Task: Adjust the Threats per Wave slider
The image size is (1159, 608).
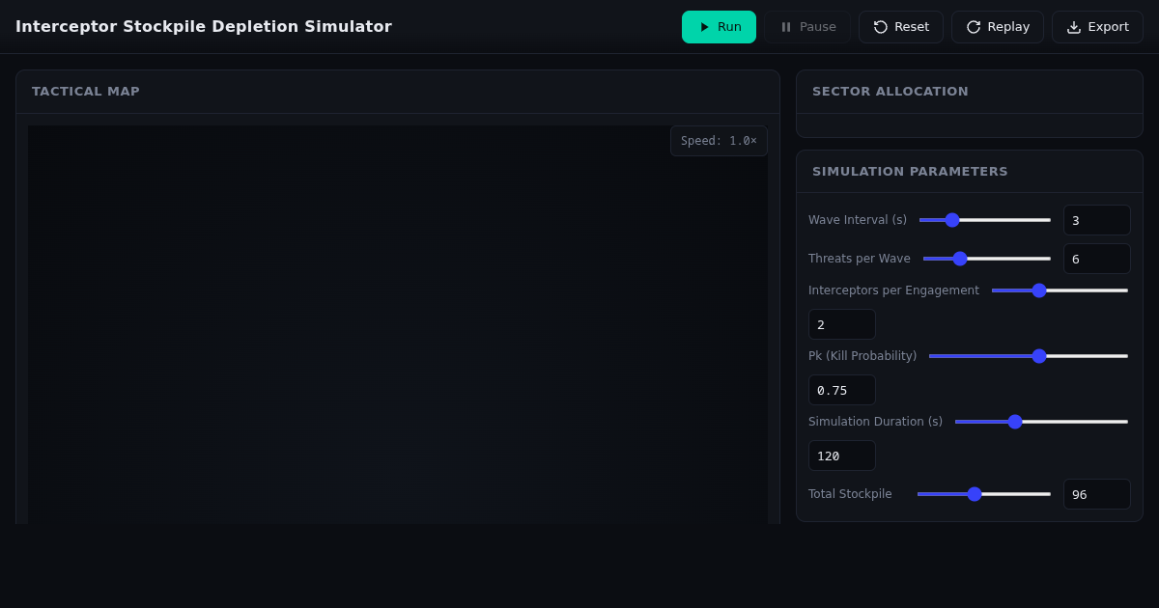Action: pyautogui.click(x=987, y=259)
